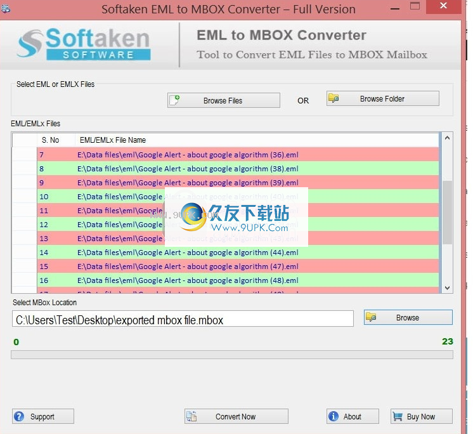Click the file list scroll down arrow
Screen dimensions: 473x434
(448, 288)
